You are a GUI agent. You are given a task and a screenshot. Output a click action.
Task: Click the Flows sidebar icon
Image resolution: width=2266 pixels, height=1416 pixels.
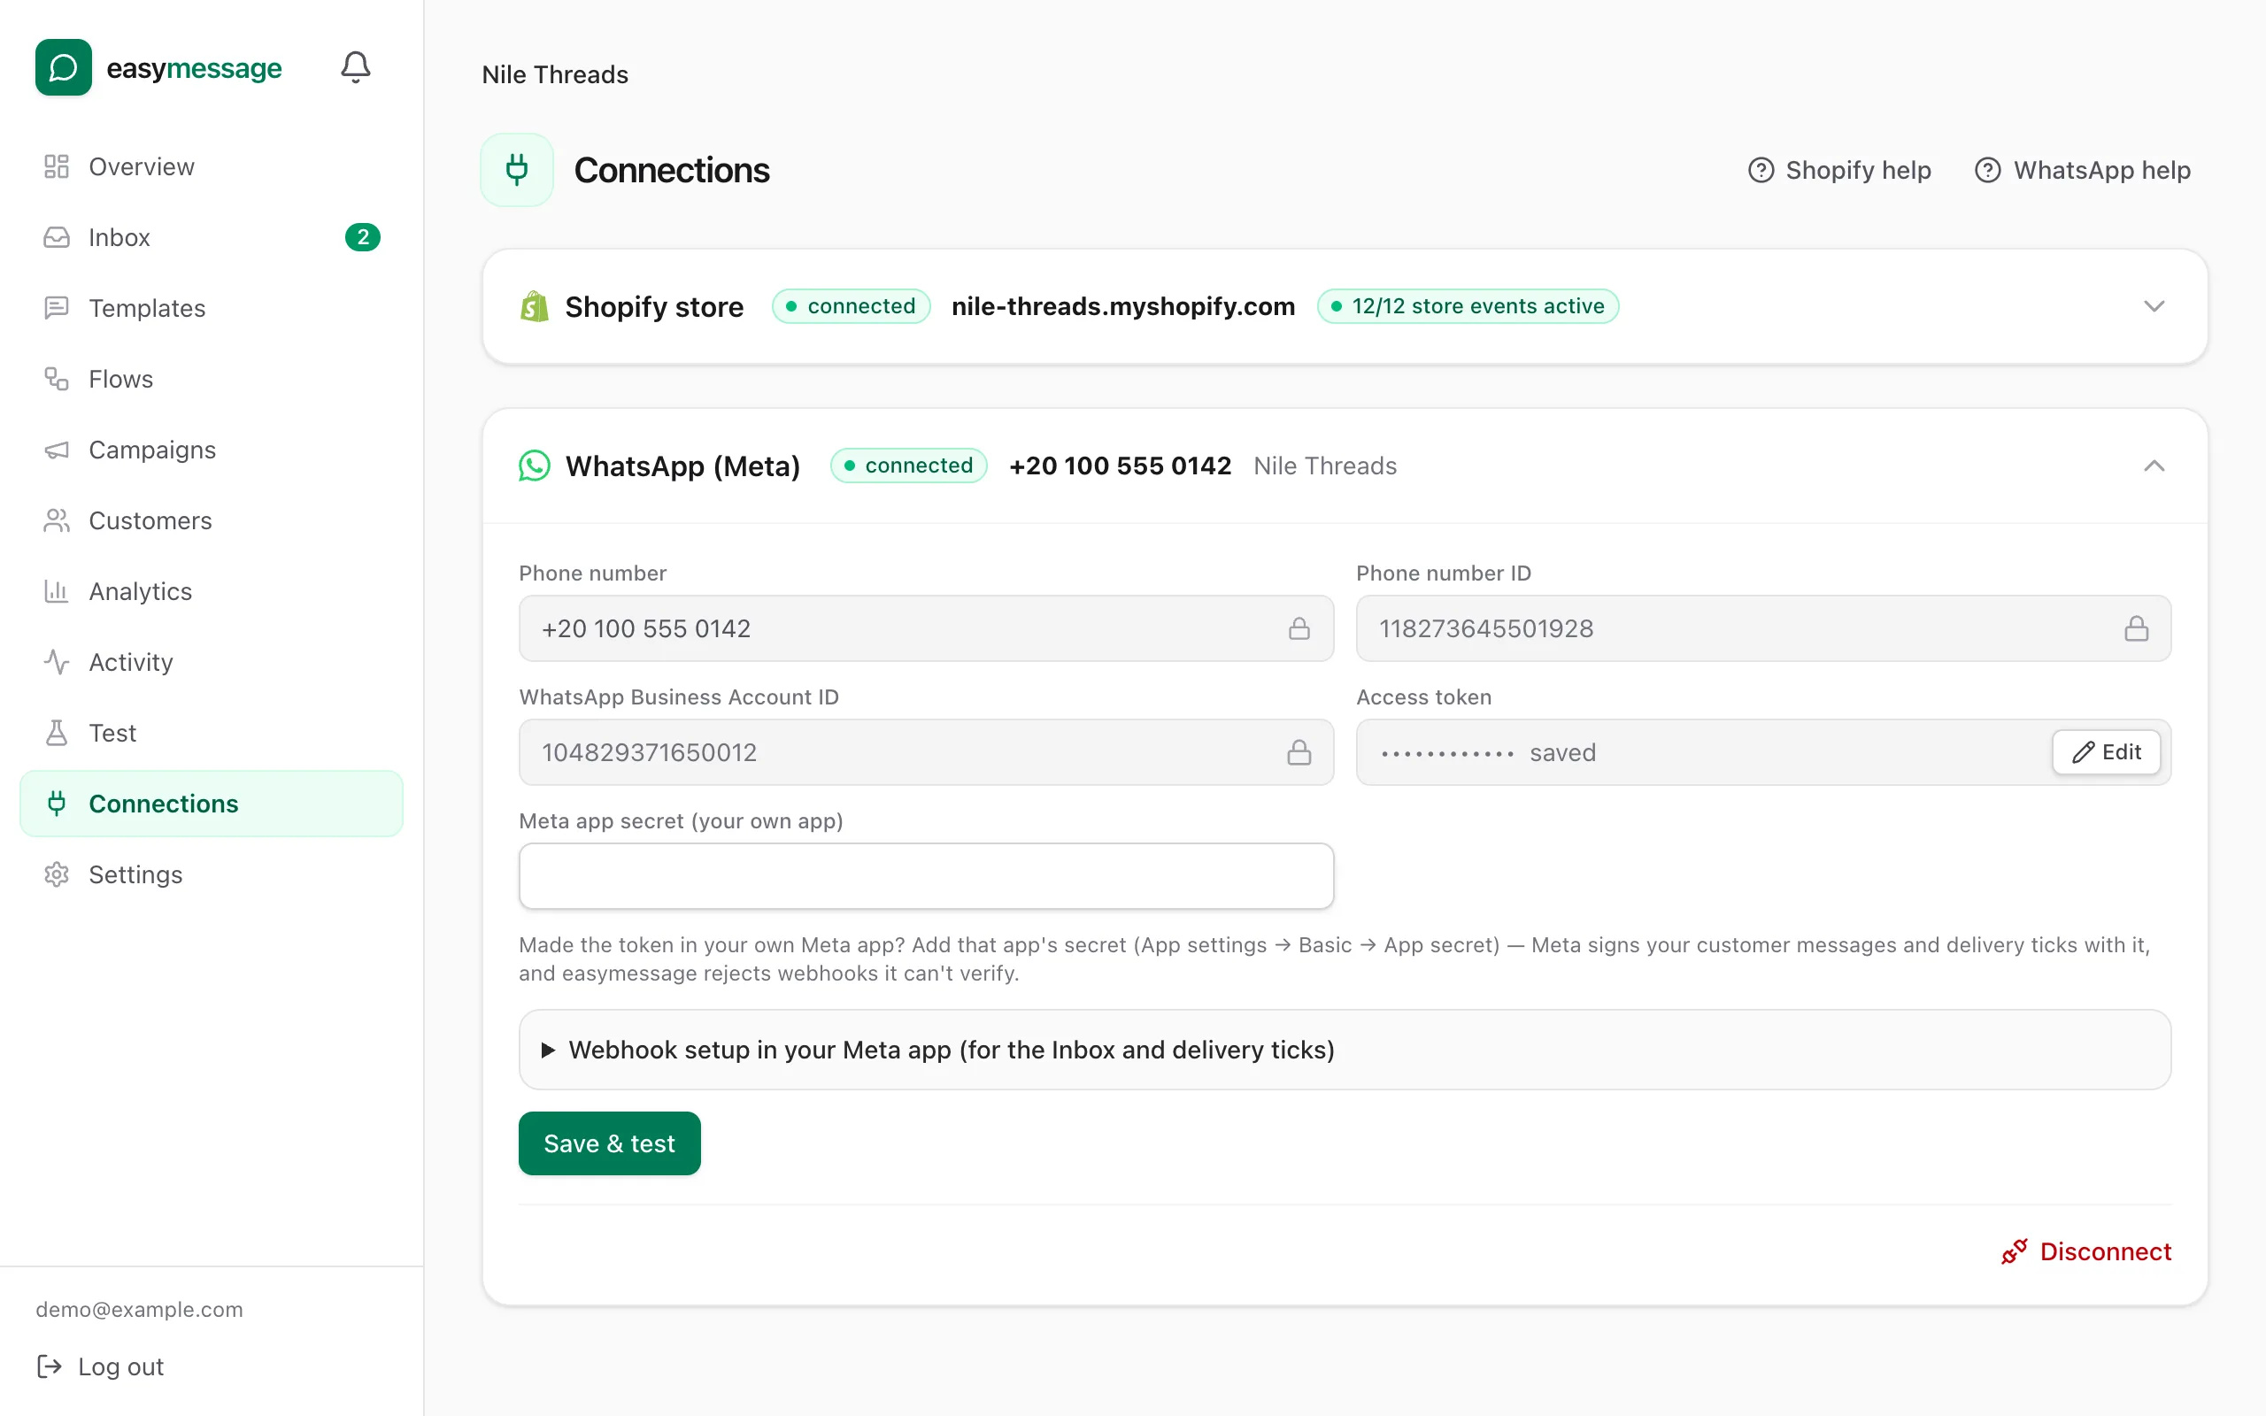[56, 379]
